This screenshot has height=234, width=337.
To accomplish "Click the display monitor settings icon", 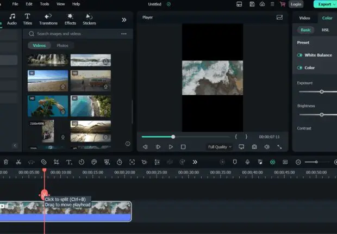I will coord(241,147).
